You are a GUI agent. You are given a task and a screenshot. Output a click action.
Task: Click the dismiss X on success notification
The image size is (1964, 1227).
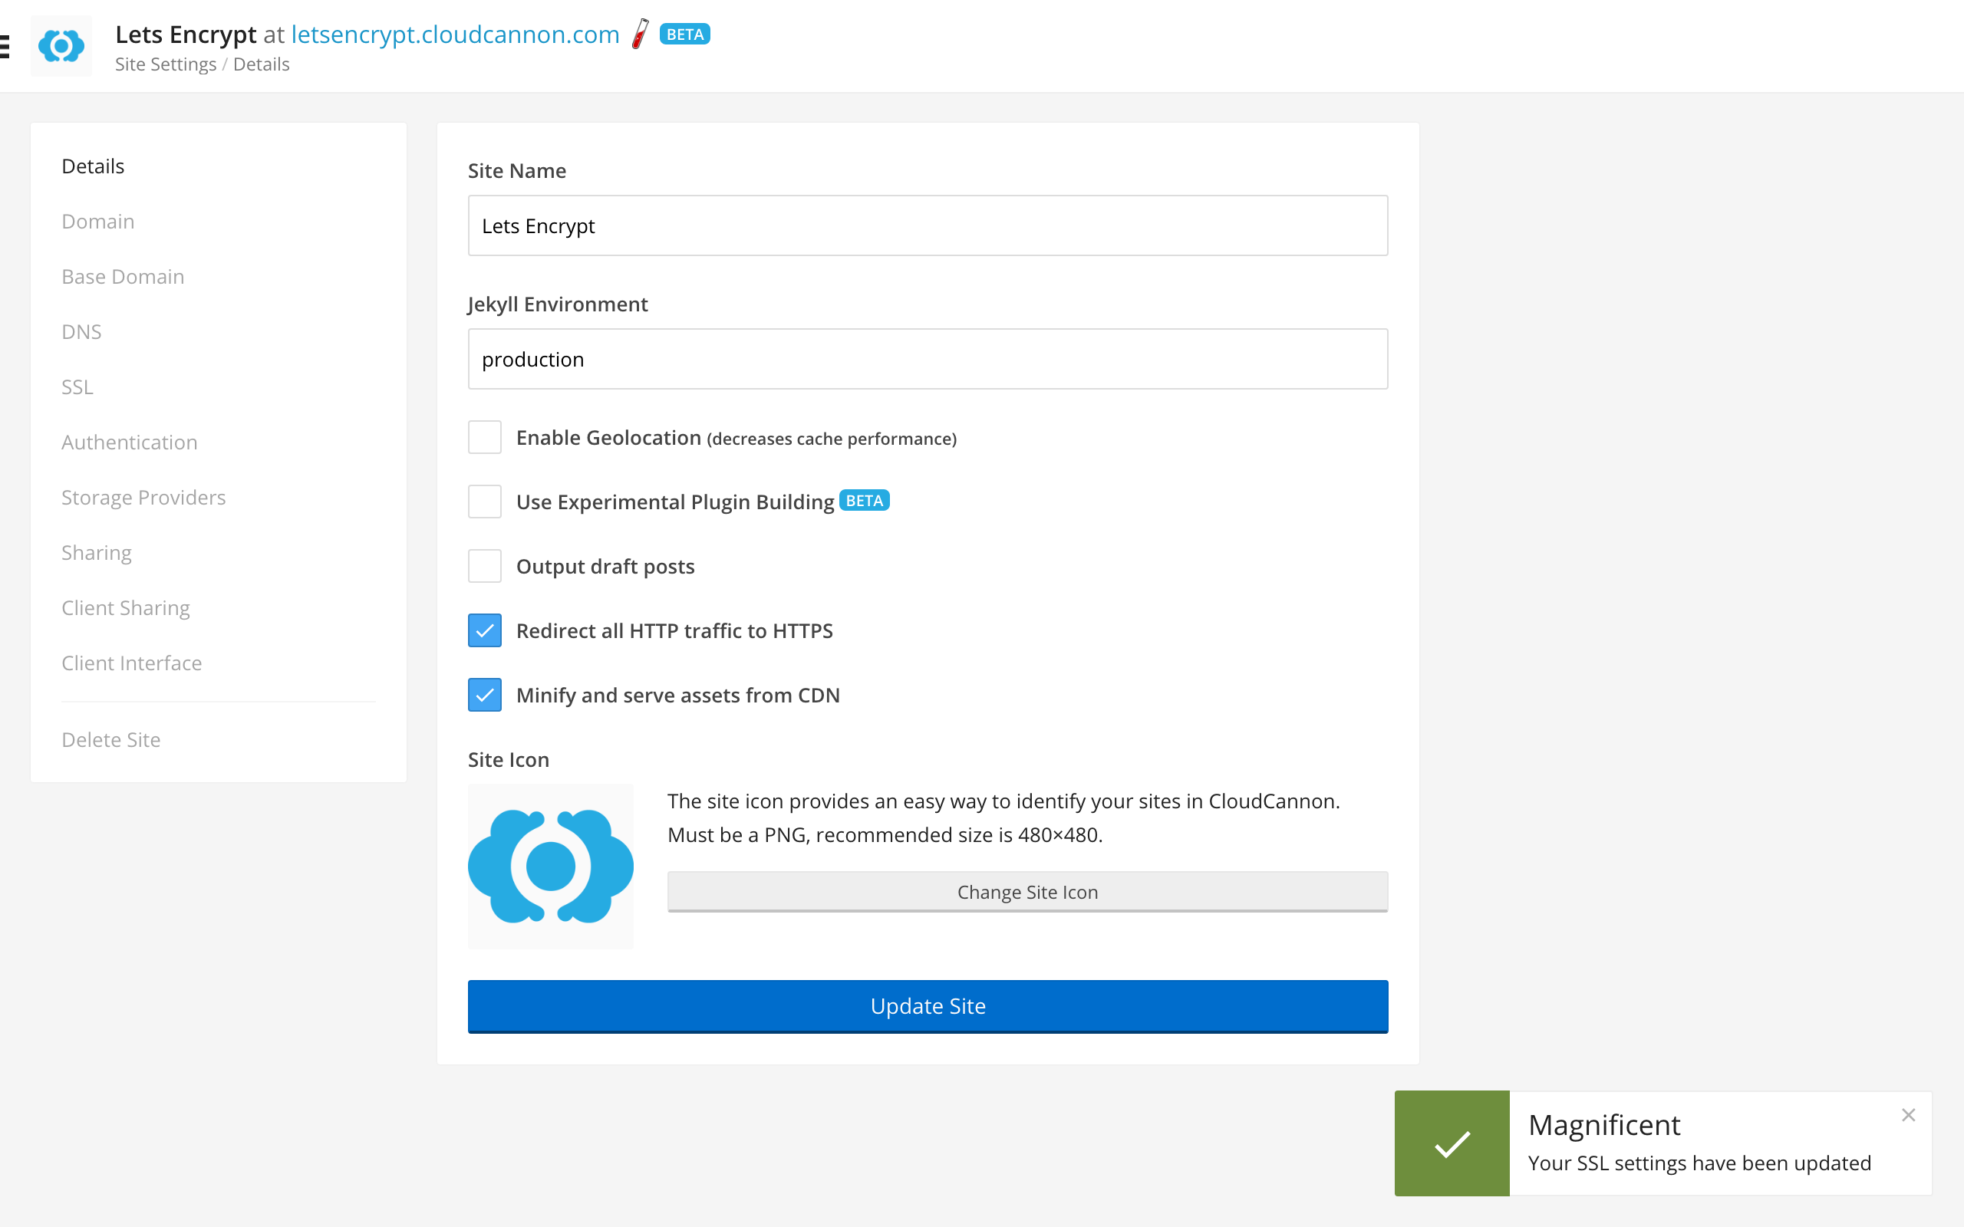[1909, 1115]
